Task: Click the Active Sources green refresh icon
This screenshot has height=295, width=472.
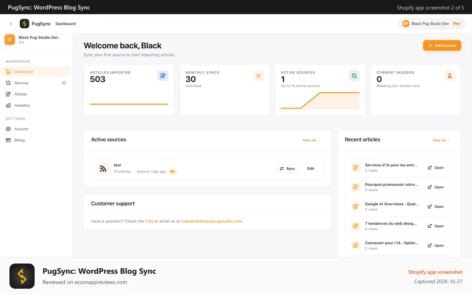Action: click(354, 76)
